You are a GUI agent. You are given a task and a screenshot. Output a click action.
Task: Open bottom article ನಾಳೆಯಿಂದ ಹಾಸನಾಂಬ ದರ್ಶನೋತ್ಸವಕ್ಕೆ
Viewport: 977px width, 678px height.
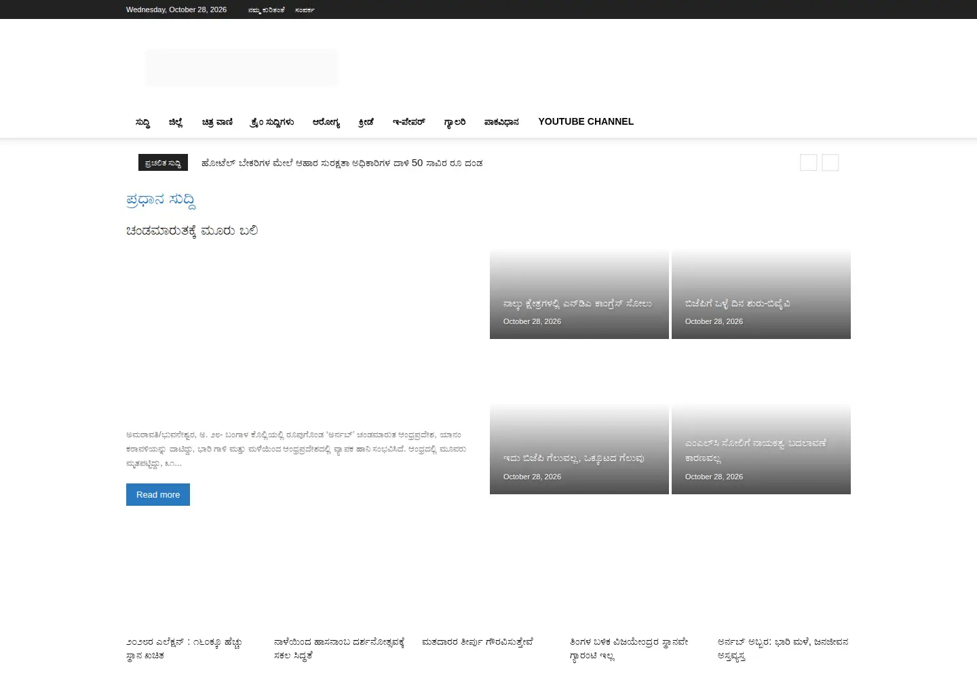339,649
